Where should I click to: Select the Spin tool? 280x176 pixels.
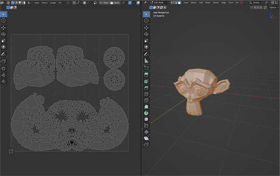tap(146, 113)
